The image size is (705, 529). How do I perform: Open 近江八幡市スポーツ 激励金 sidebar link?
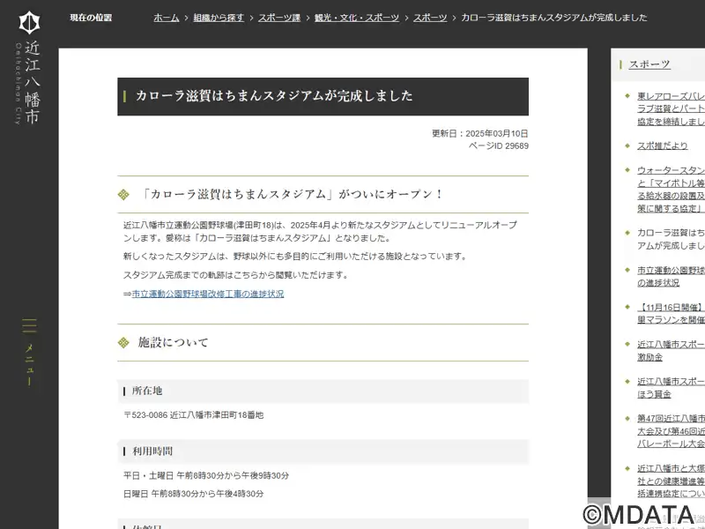(x=671, y=350)
